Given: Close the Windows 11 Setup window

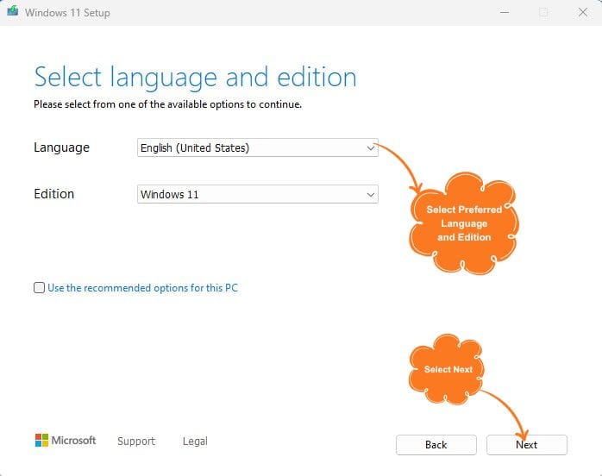Looking at the screenshot, I should click(x=583, y=12).
